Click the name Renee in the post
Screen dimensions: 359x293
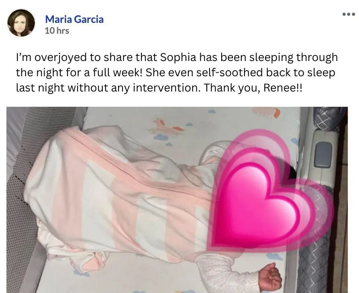[280, 87]
